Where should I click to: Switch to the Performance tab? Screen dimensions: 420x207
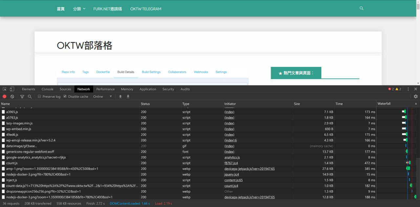point(106,89)
